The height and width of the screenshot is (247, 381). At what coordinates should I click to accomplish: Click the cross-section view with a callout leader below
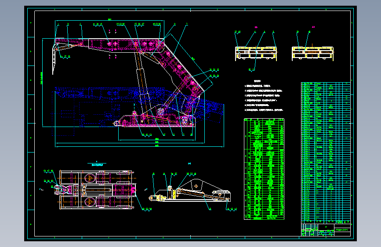(256, 54)
